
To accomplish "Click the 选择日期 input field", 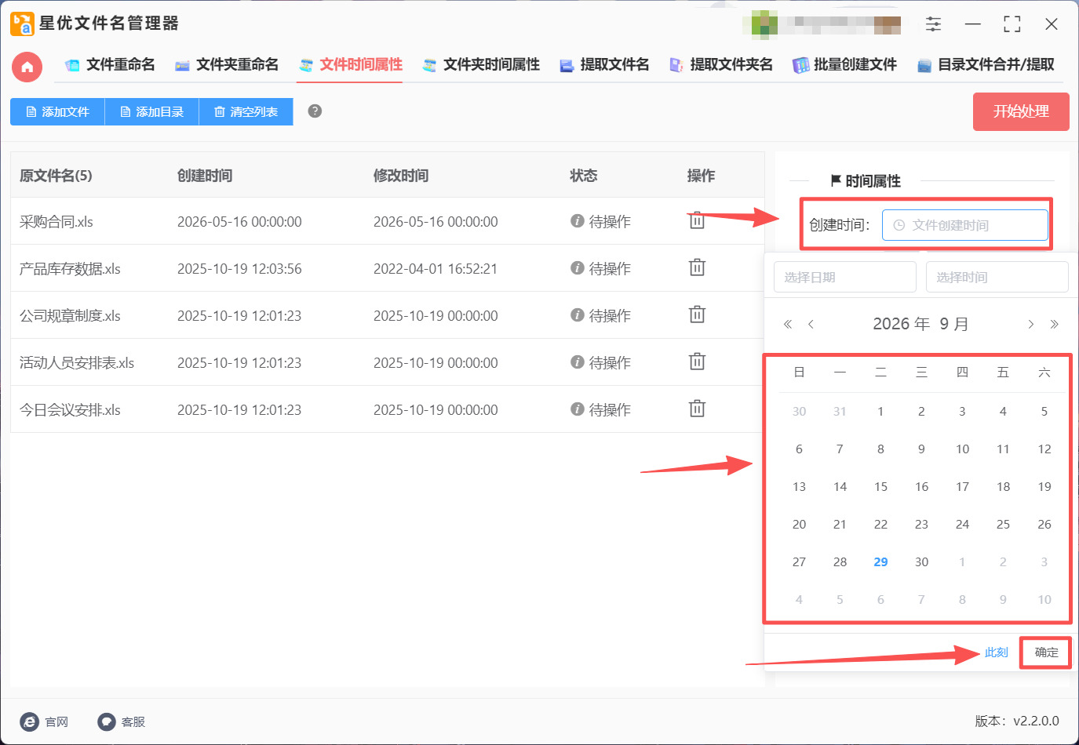I will point(845,277).
